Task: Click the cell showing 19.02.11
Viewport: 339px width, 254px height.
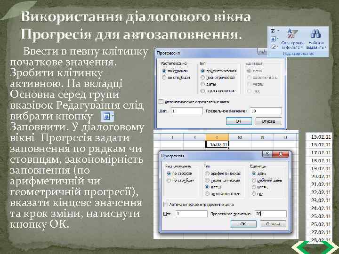Action: [319, 169]
